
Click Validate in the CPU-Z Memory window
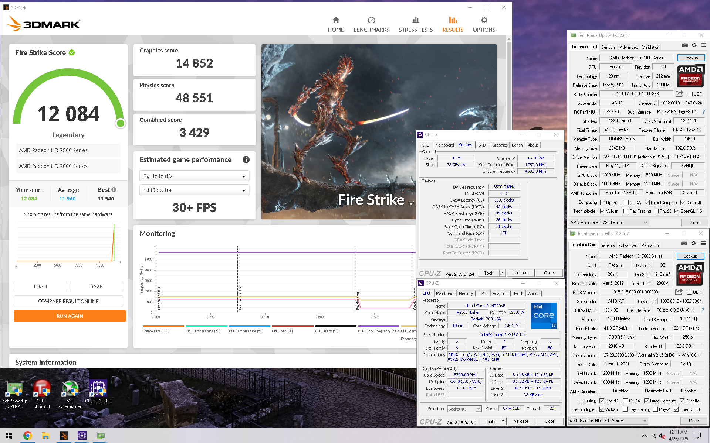[520, 273]
